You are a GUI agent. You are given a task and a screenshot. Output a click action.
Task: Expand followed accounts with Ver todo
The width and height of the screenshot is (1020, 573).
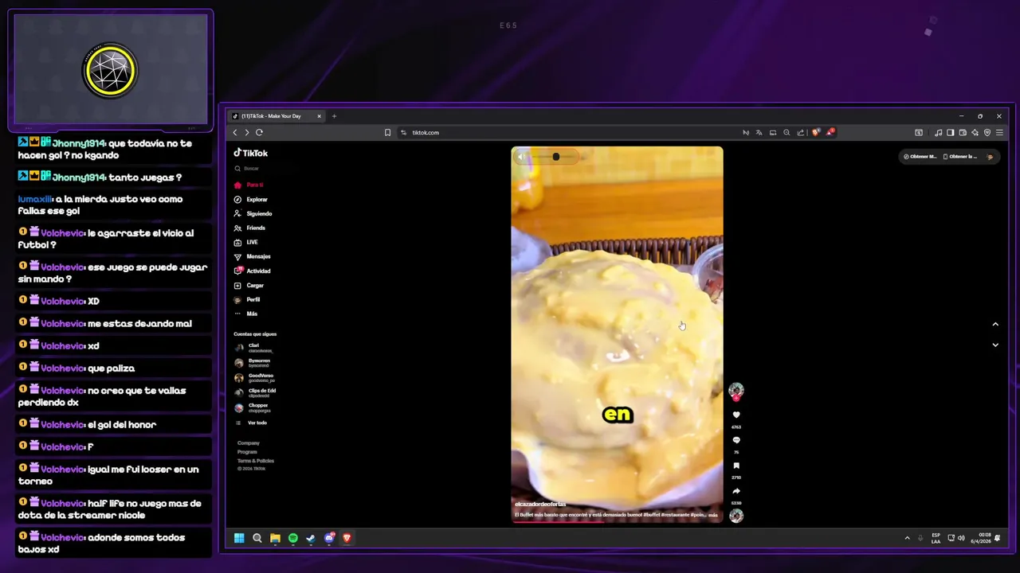[252, 423]
